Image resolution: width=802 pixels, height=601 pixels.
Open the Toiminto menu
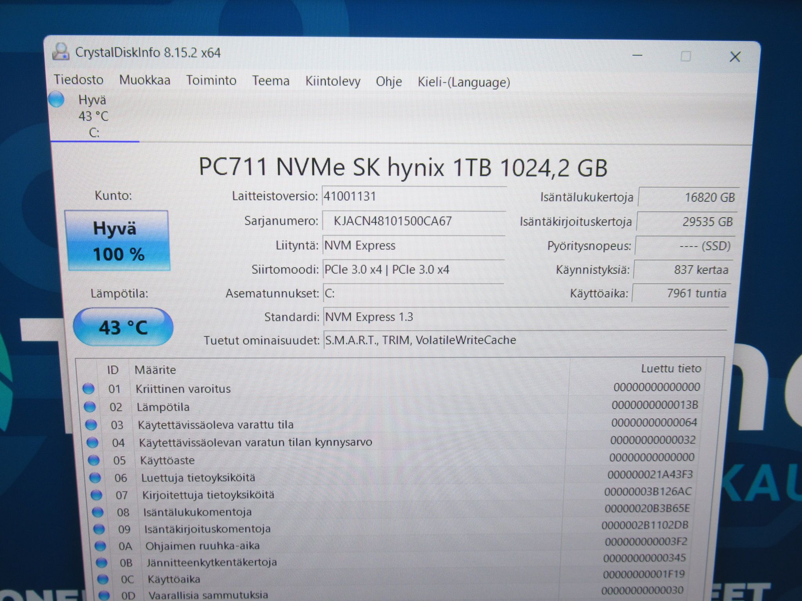coord(211,80)
